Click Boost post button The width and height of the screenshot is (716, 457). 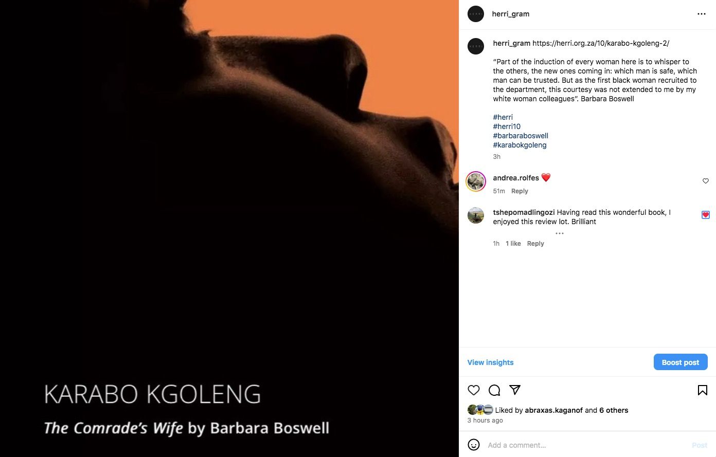click(681, 362)
